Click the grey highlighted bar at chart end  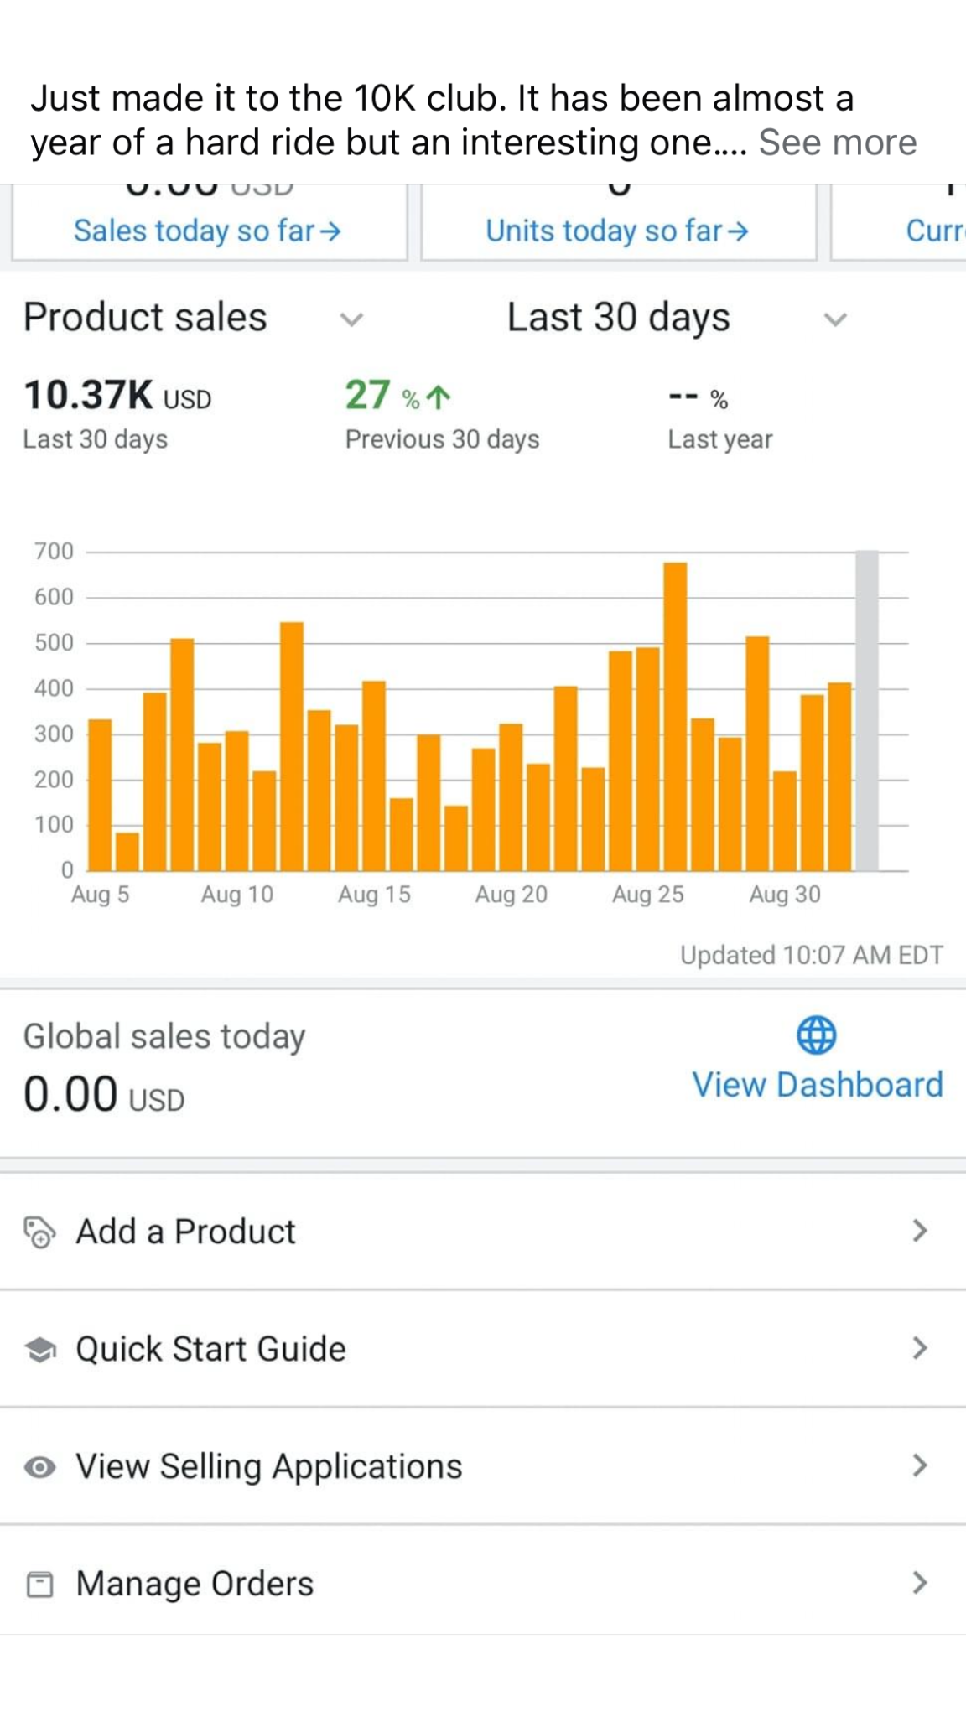[867, 711]
